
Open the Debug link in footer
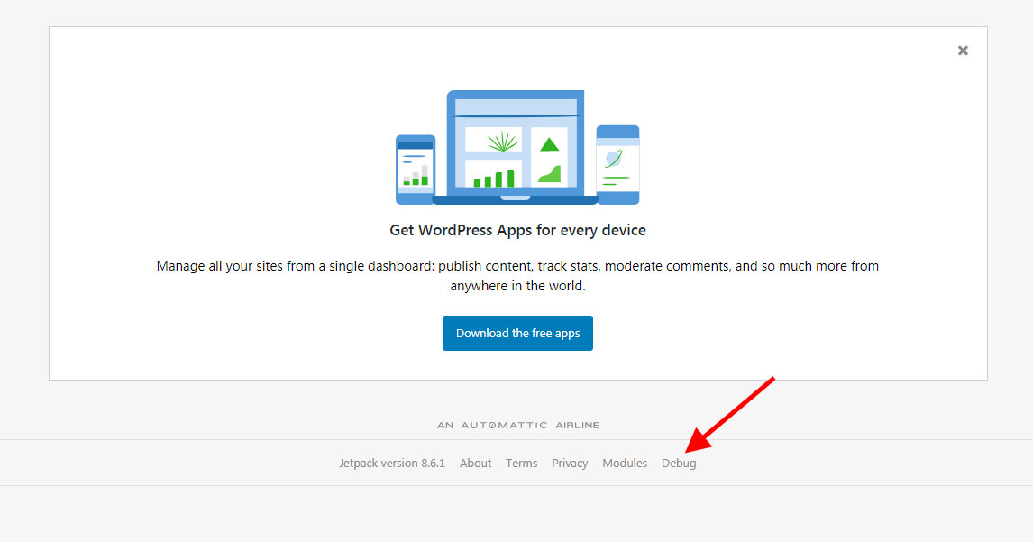(679, 463)
